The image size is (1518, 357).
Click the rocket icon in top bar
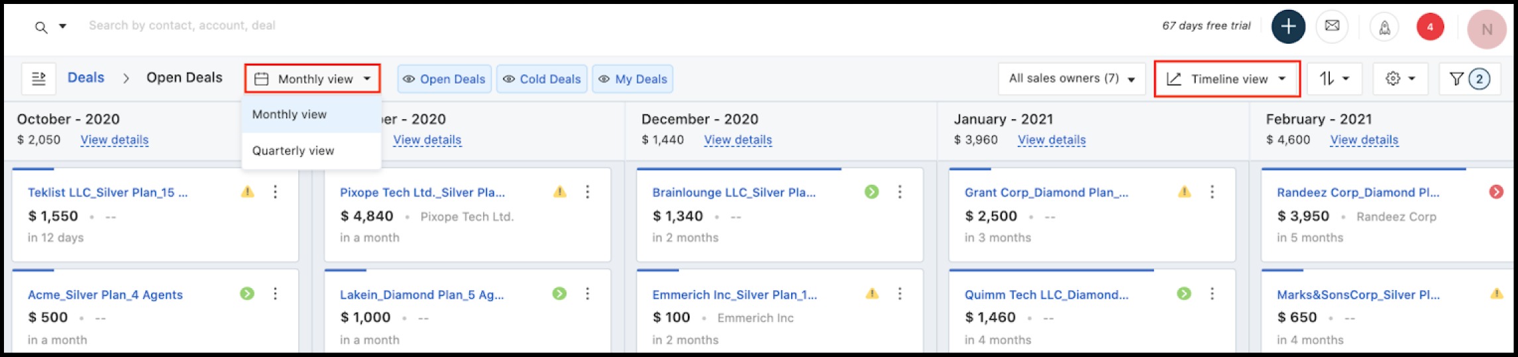pyautogui.click(x=1384, y=27)
